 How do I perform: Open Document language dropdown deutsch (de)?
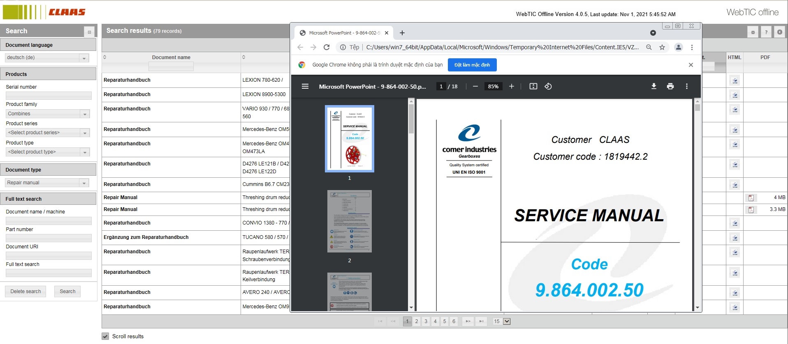(x=47, y=58)
